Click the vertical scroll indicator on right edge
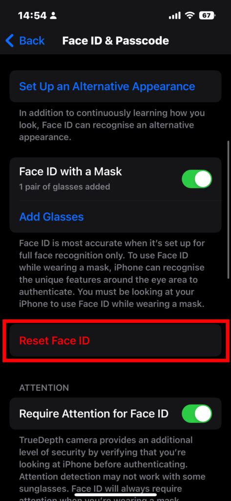The height and width of the screenshot is (501, 231). click(x=228, y=209)
